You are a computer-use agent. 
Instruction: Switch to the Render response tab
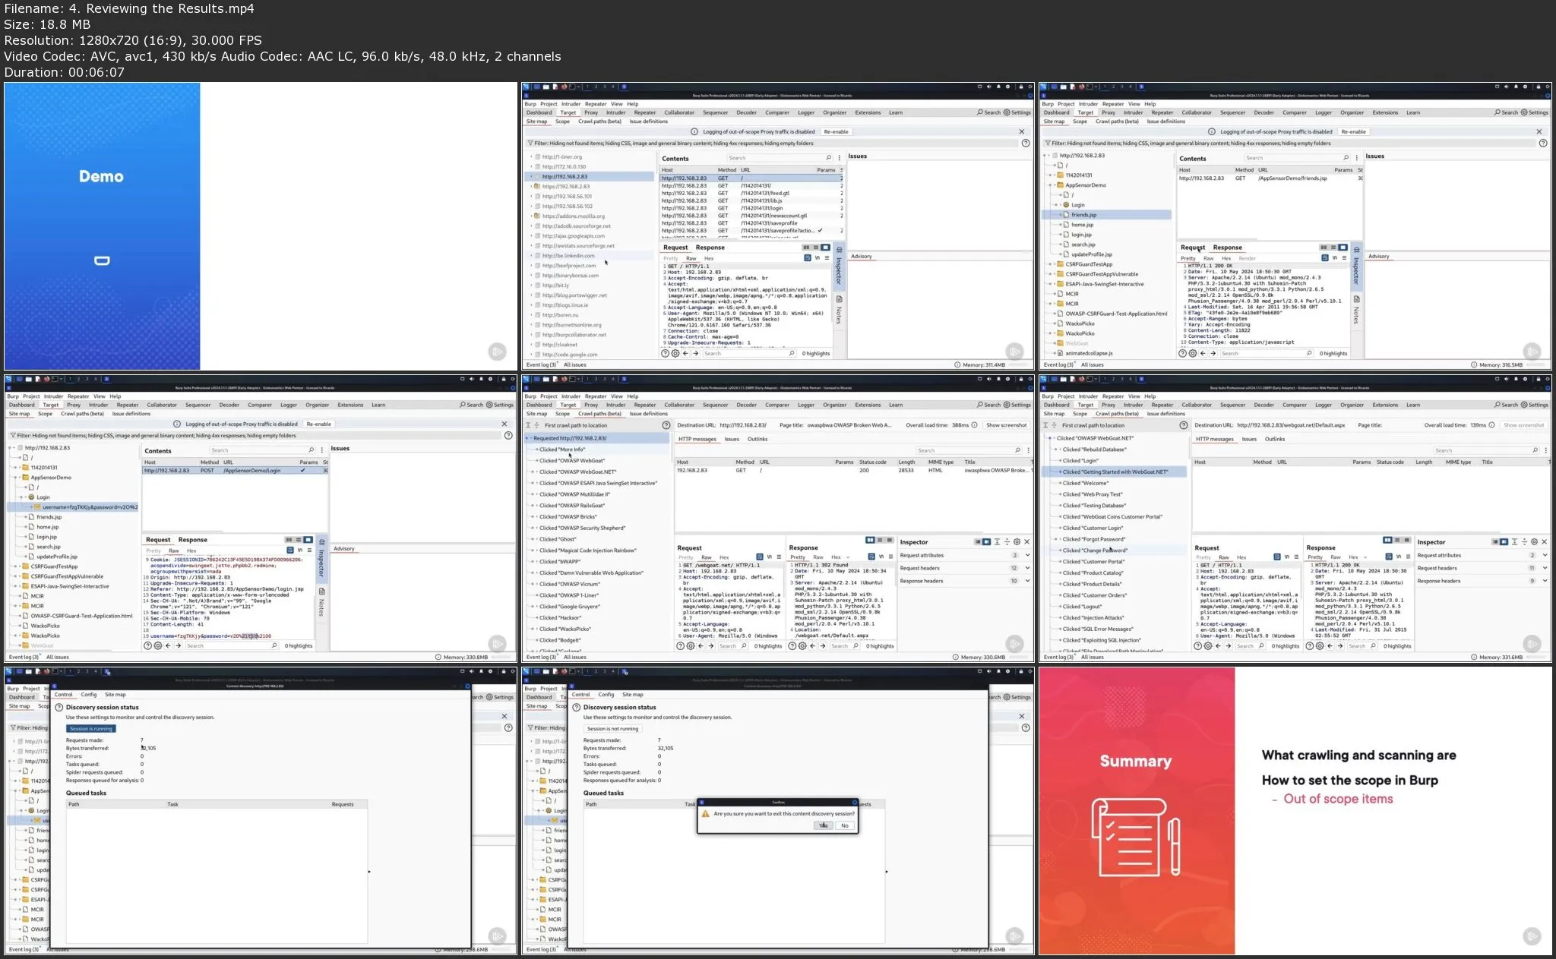[x=1248, y=258]
